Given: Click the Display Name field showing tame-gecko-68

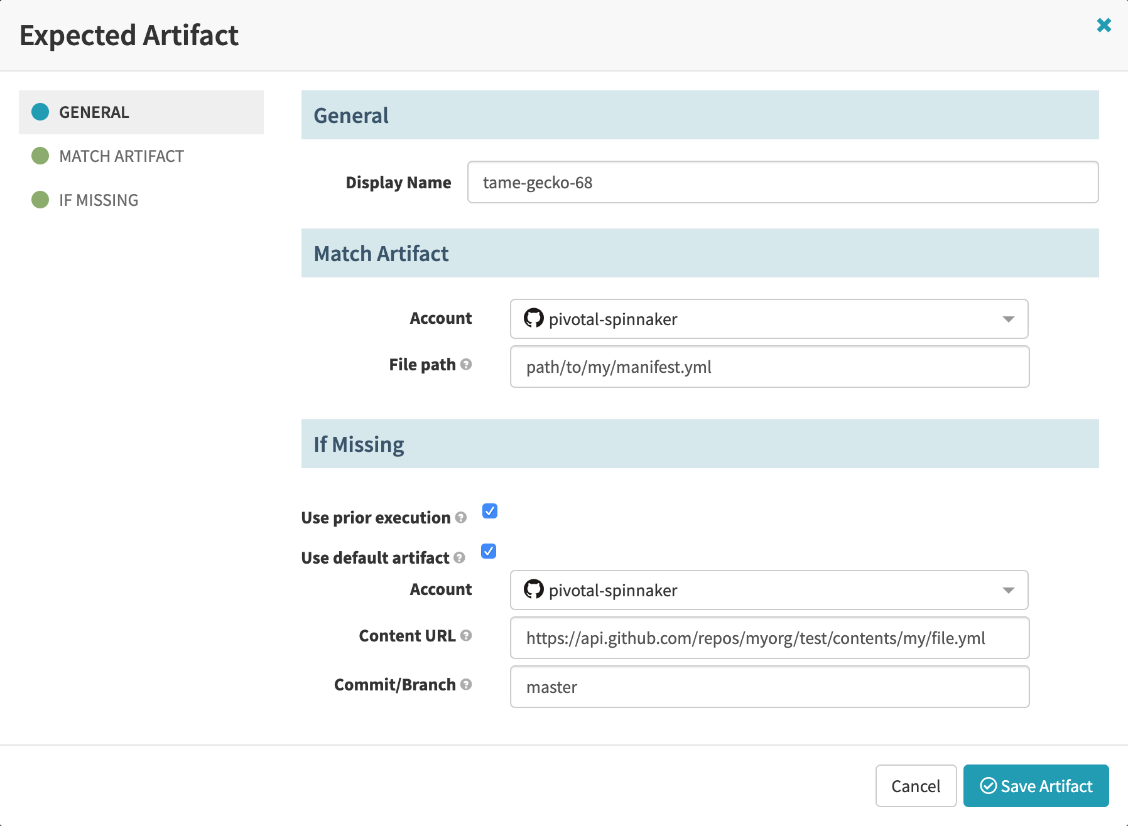Looking at the screenshot, I should click(781, 182).
